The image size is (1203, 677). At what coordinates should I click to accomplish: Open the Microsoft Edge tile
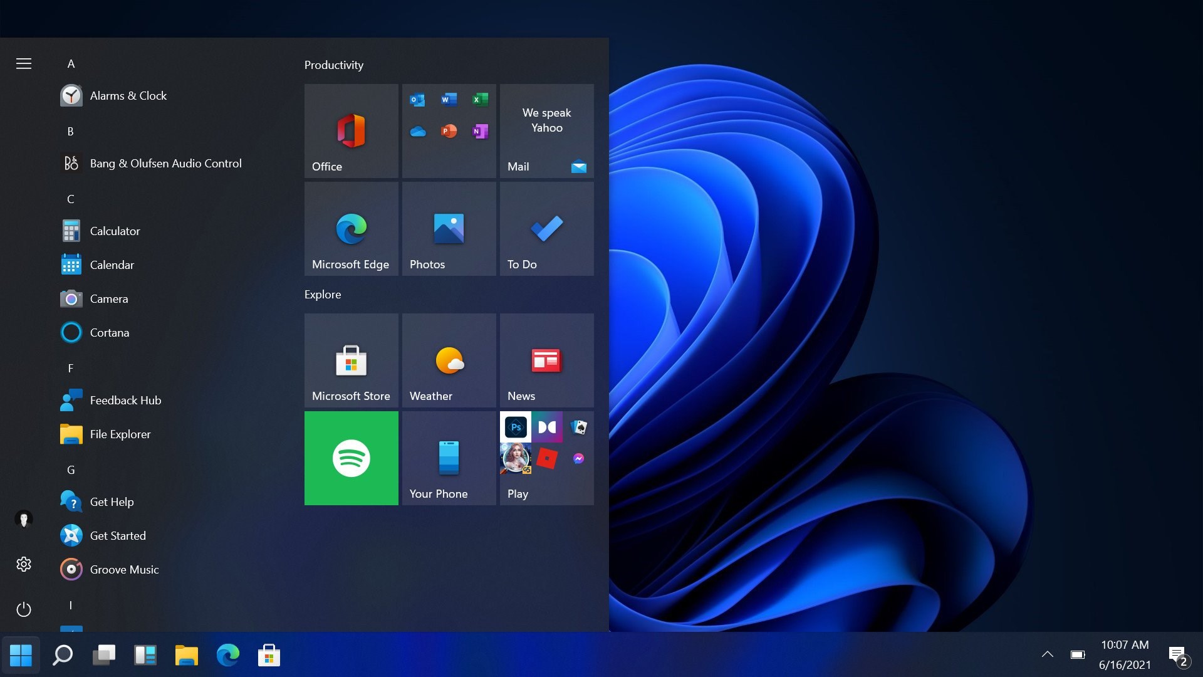click(351, 229)
